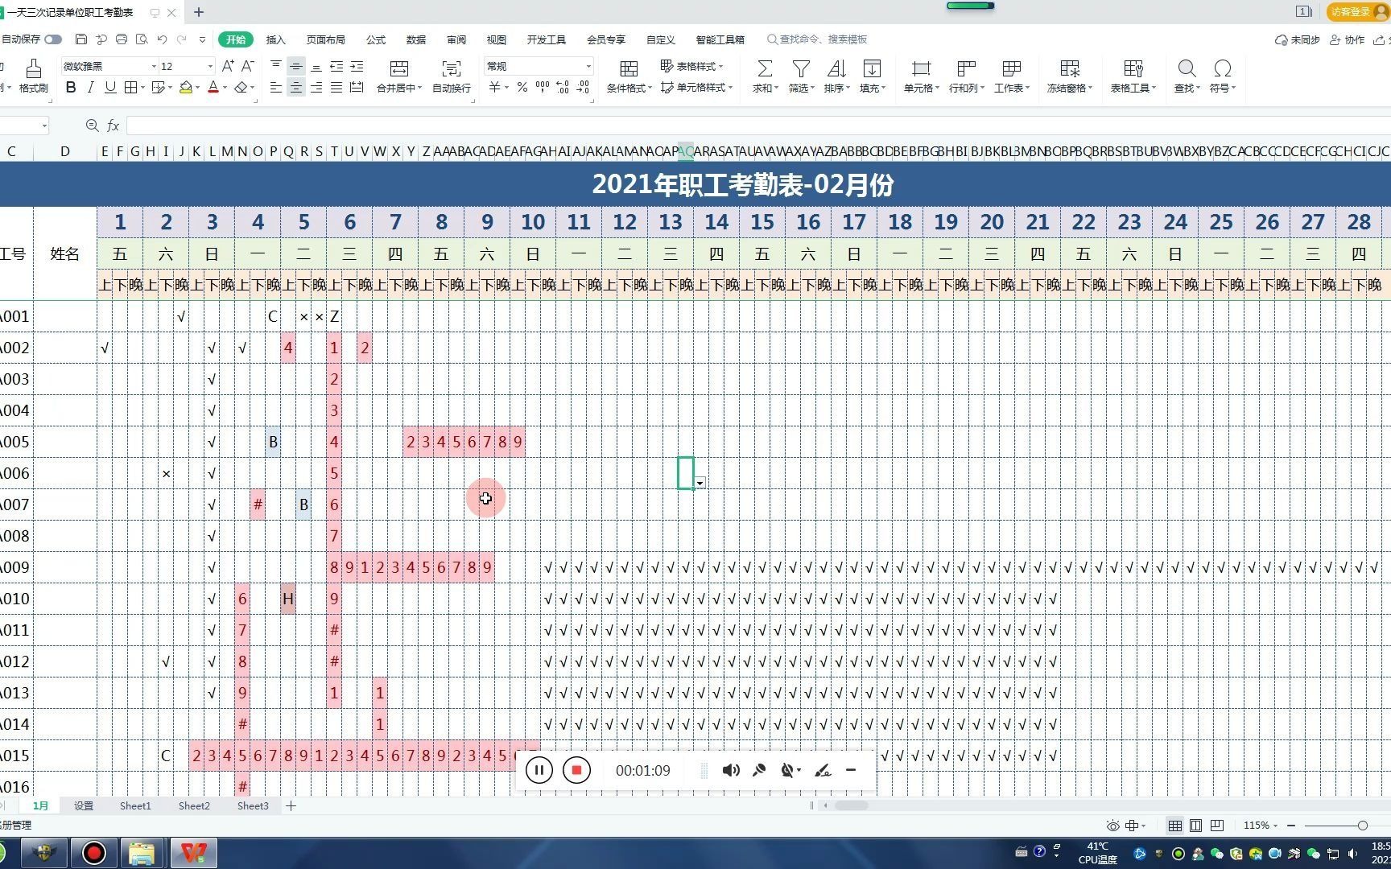The image size is (1391, 869).
Task: Select the Format Painter (格式刷) tool
Action: click(x=33, y=76)
